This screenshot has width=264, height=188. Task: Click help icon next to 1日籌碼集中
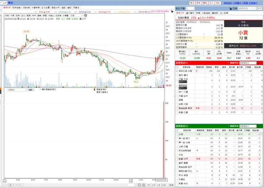pyautogui.click(x=204, y=35)
